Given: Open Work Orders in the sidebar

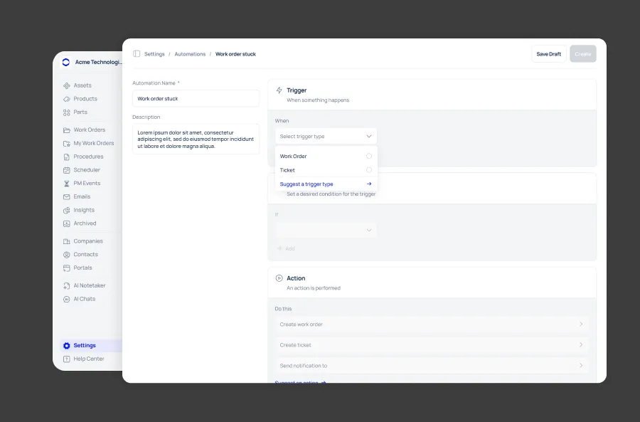Looking at the screenshot, I should pyautogui.click(x=90, y=130).
